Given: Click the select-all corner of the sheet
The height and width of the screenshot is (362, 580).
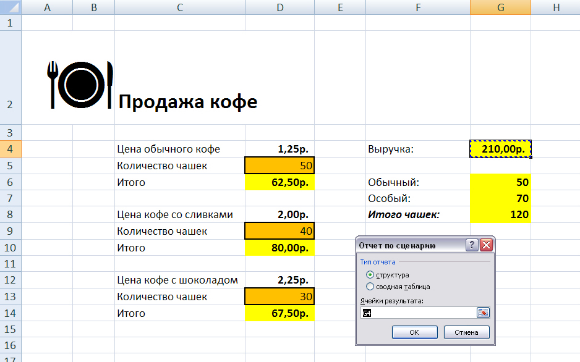Looking at the screenshot, I should point(11,7).
